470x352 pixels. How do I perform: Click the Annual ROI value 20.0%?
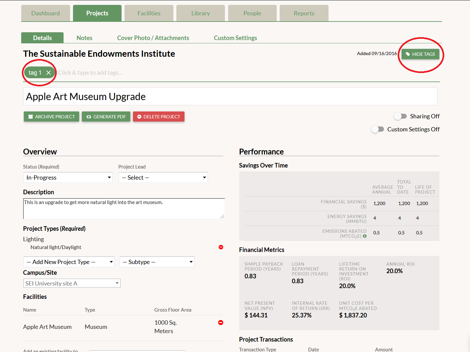394,271
